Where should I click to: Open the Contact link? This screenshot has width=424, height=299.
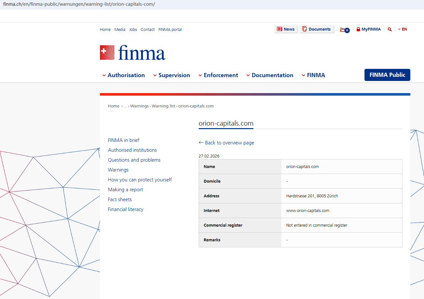(x=148, y=30)
